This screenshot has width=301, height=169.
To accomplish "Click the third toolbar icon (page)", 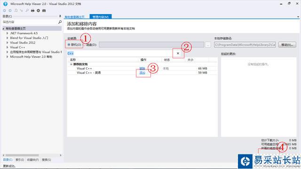I will point(16,10).
